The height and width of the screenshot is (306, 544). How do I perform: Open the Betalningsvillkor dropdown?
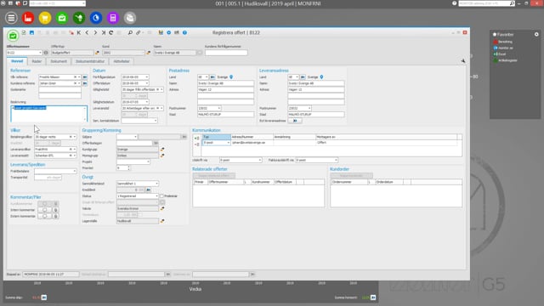coord(75,137)
